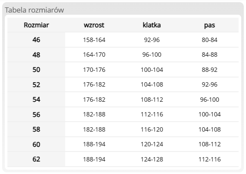The image size is (246, 174).
Task: Select size 58 row label
Action: click(x=36, y=129)
